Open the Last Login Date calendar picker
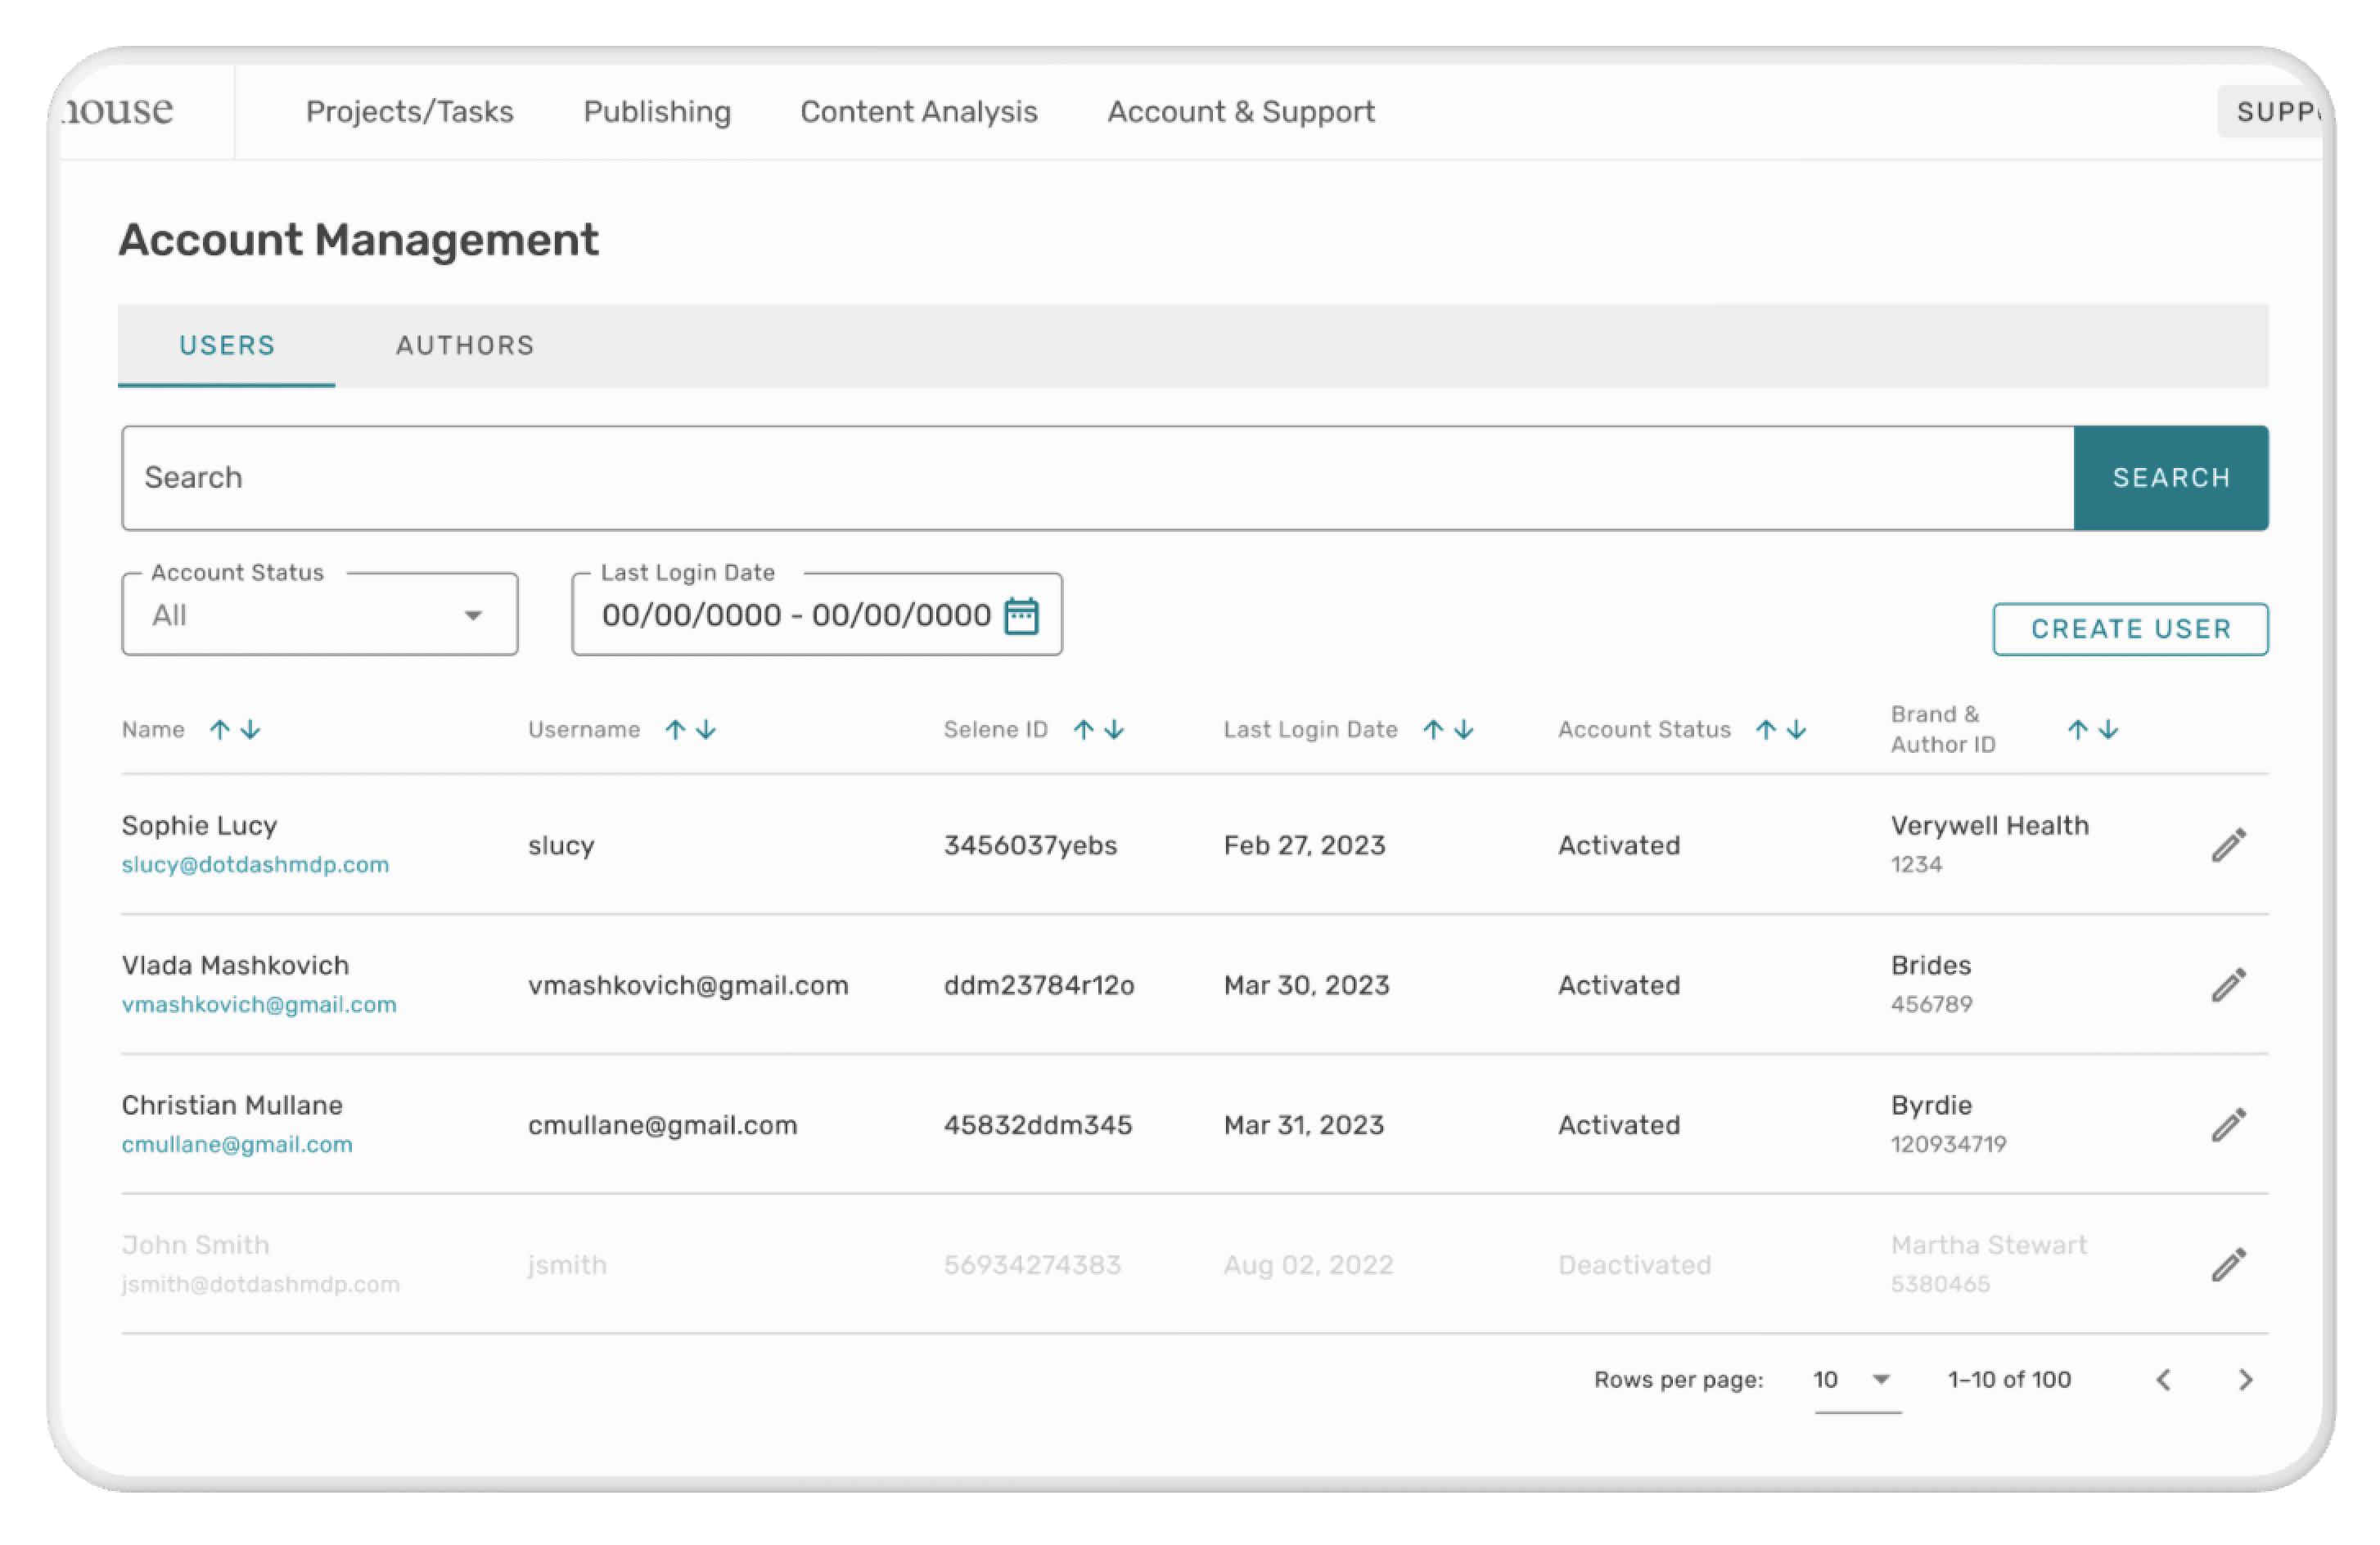 (x=1021, y=615)
